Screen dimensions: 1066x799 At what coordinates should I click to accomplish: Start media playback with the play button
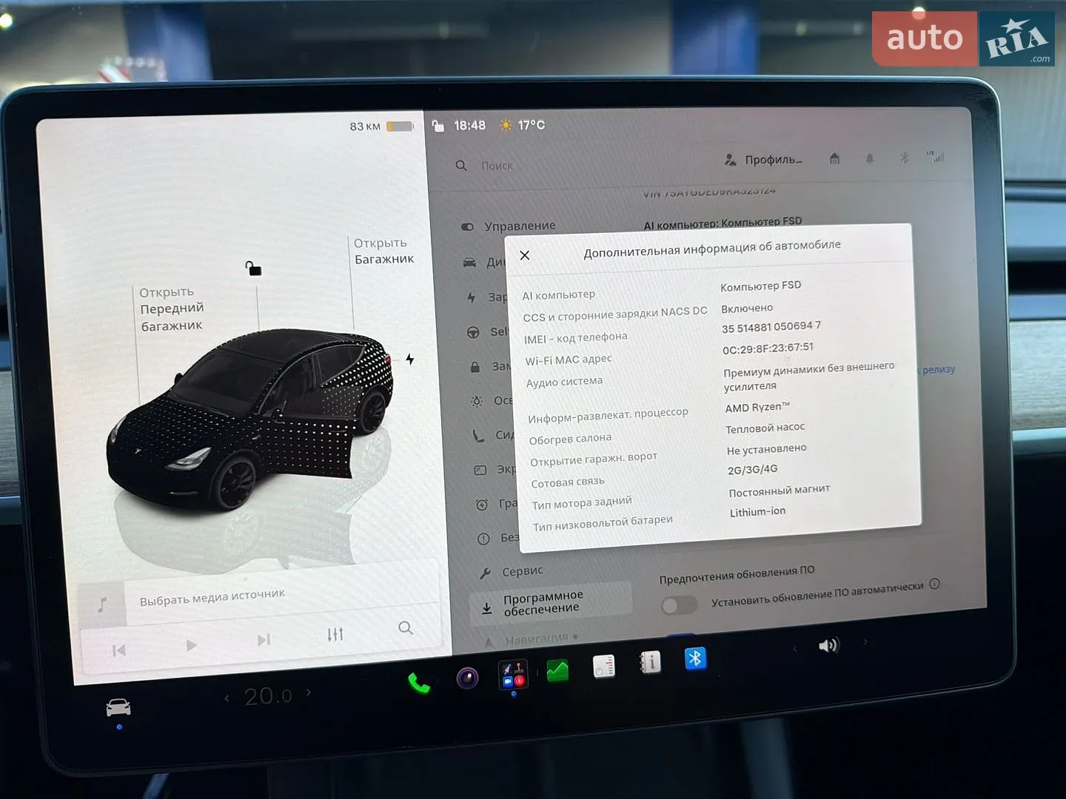(x=191, y=645)
